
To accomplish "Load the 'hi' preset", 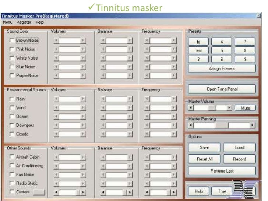I will (198, 42).
